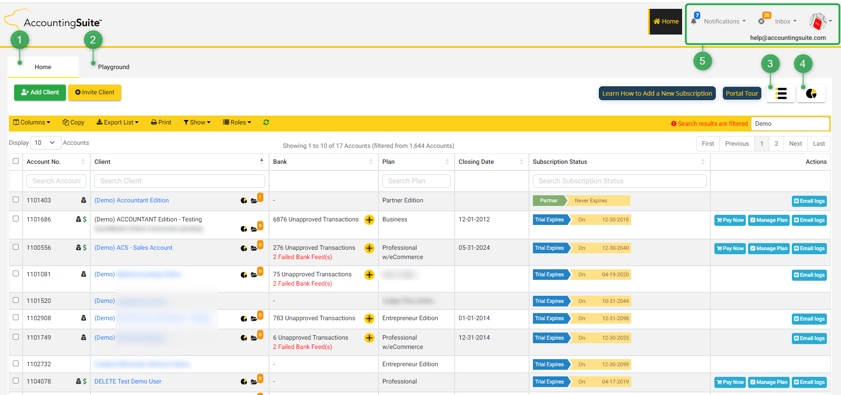Click plus icon beside 75 Unapproved Transactions
The height and width of the screenshot is (395, 841).
pos(369,275)
